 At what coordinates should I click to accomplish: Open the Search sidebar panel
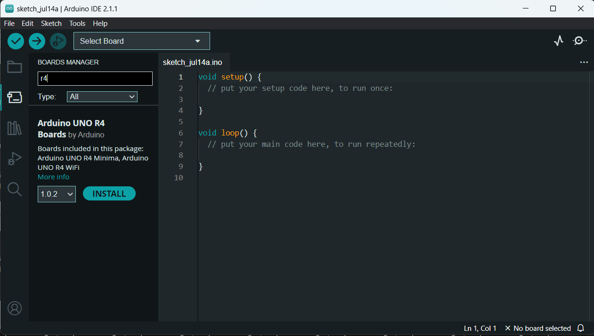click(15, 190)
